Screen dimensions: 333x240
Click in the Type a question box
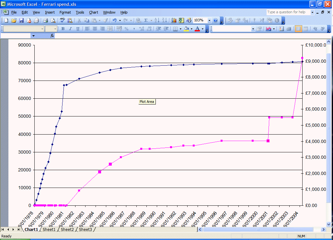(x=288, y=12)
